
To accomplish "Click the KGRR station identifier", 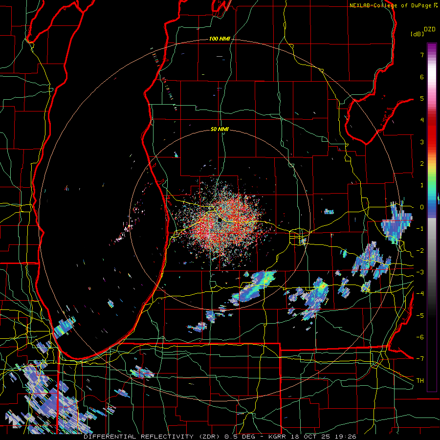I will (x=278, y=437).
